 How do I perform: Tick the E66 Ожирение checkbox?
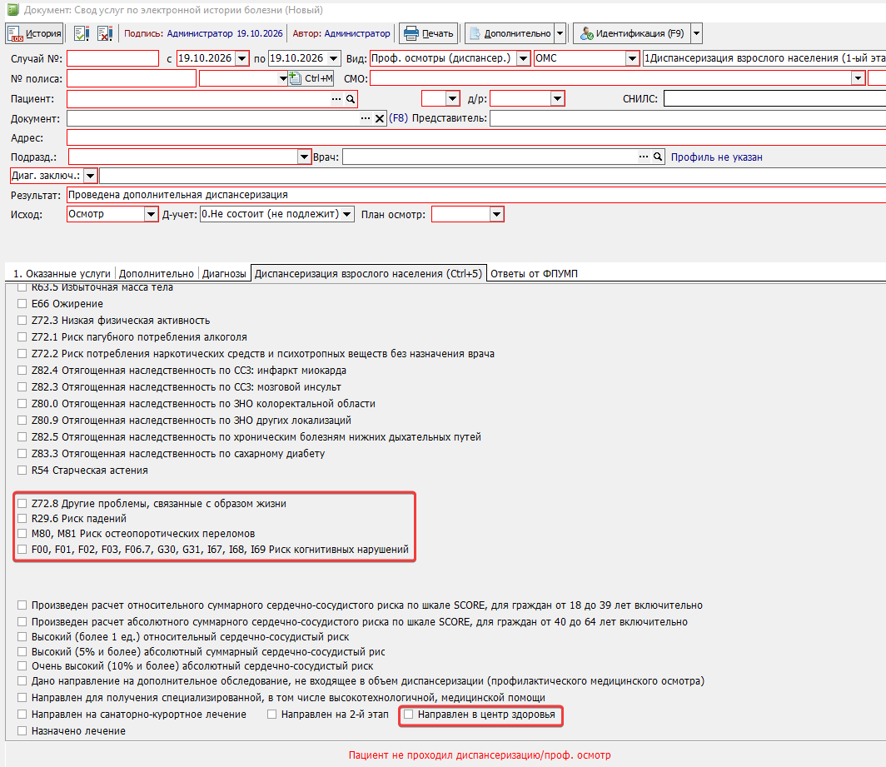(22, 304)
